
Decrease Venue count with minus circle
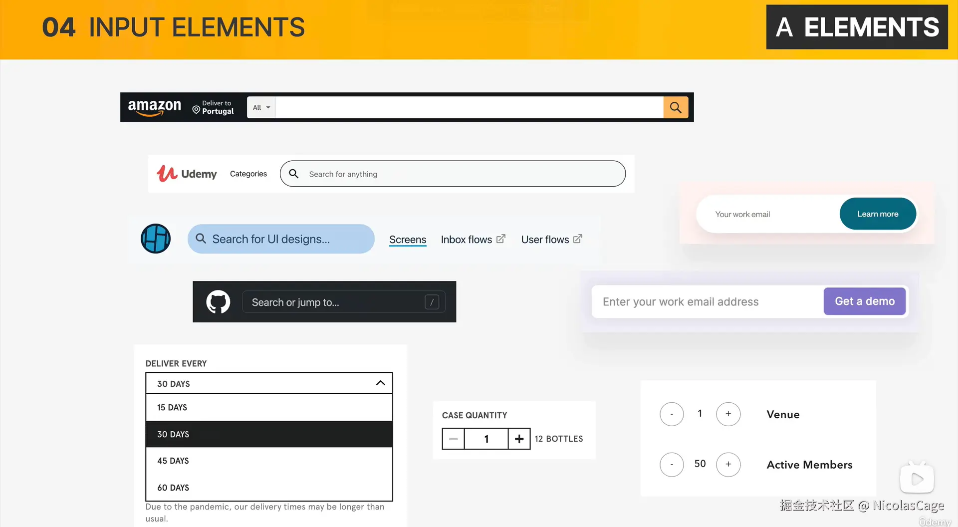click(x=672, y=414)
